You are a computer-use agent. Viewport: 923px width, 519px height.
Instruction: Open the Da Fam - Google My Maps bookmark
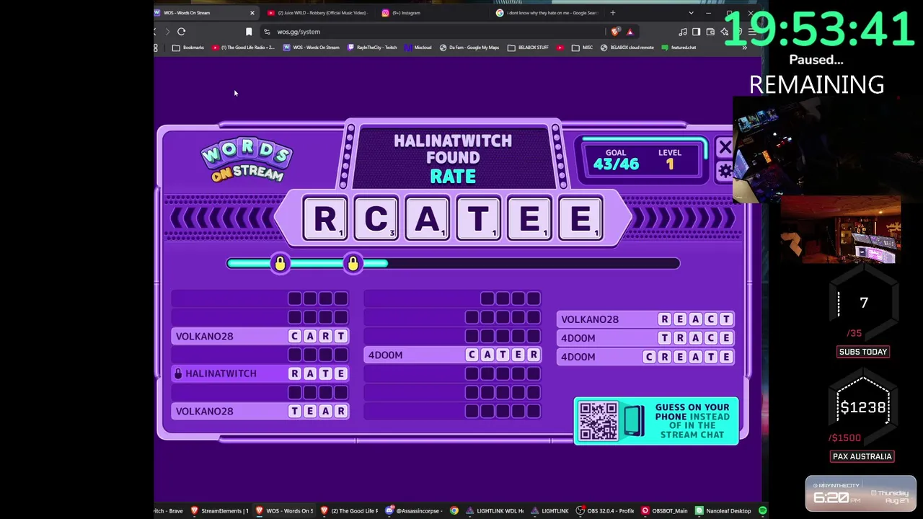[469, 48]
